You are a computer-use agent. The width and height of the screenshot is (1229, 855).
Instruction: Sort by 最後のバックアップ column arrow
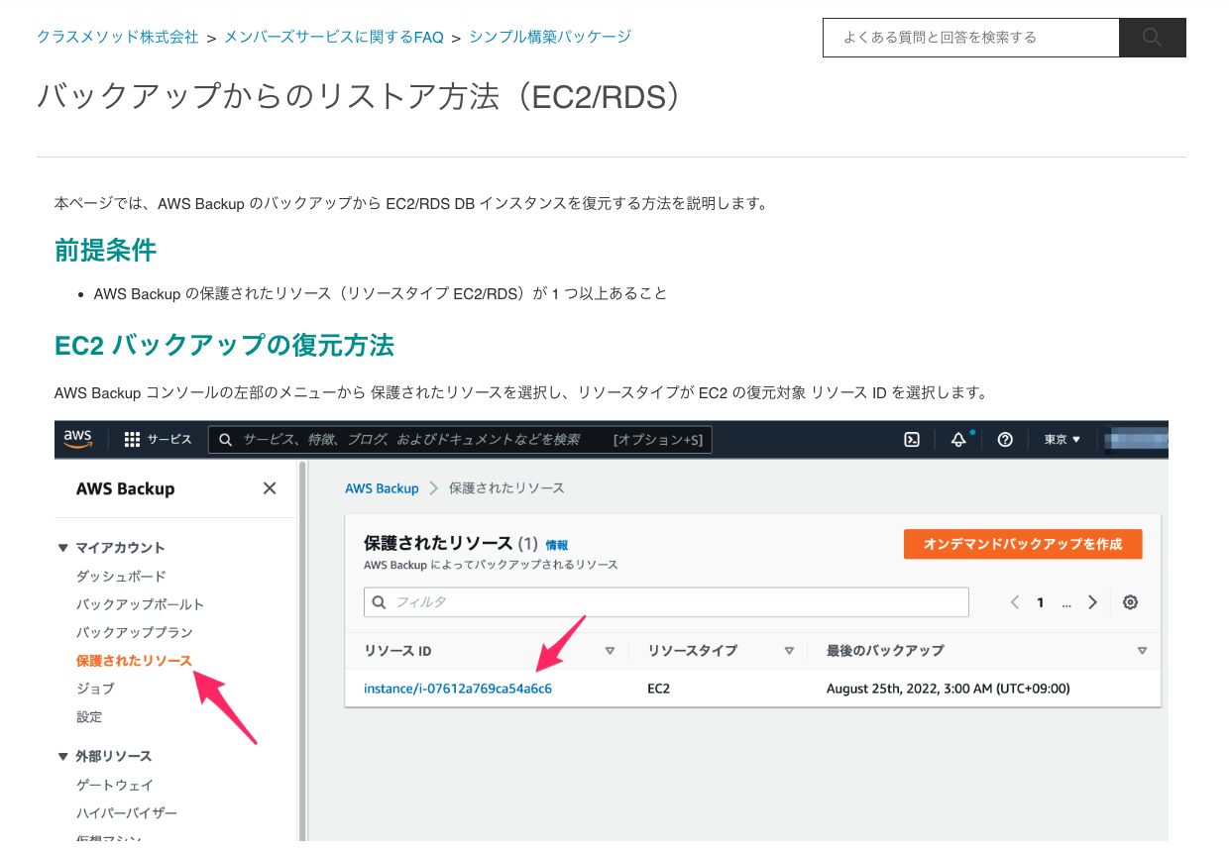tap(1142, 651)
